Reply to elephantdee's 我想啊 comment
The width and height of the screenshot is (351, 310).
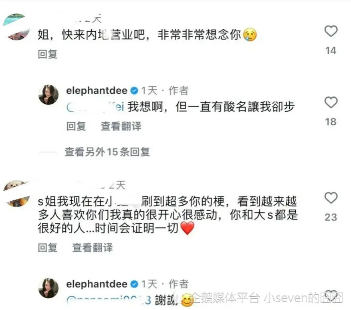coord(76,126)
